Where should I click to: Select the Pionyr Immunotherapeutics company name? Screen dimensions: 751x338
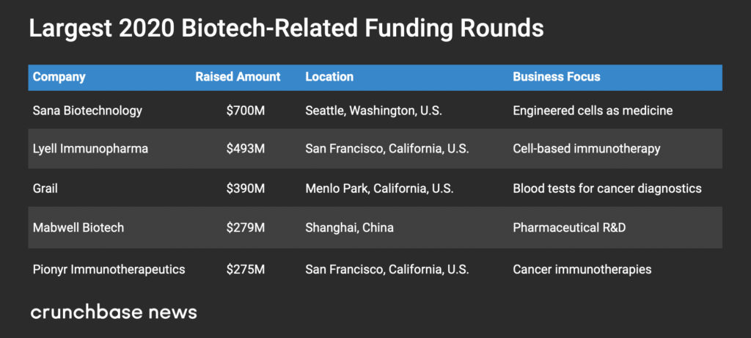click(109, 270)
